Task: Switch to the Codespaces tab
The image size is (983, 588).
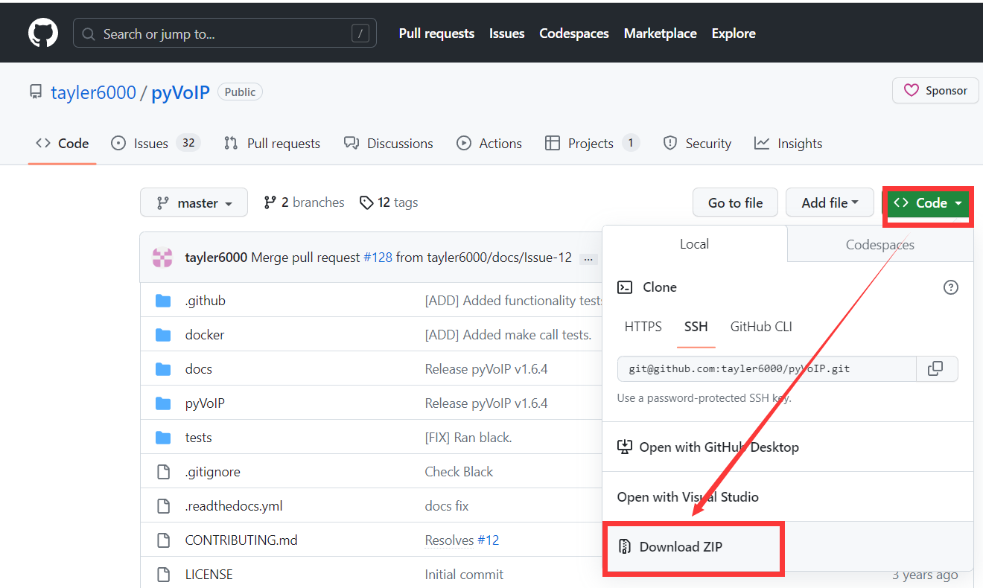Action: point(879,243)
